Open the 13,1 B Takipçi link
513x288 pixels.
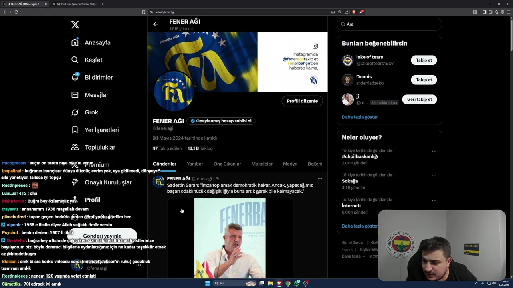pos(200,148)
